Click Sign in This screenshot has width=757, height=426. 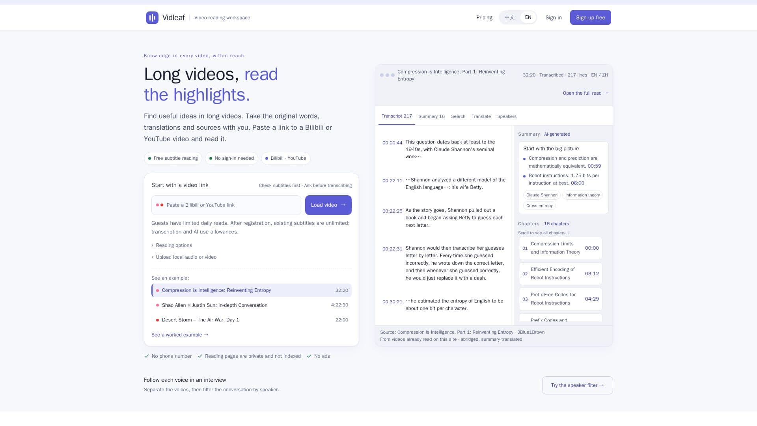coord(553,18)
